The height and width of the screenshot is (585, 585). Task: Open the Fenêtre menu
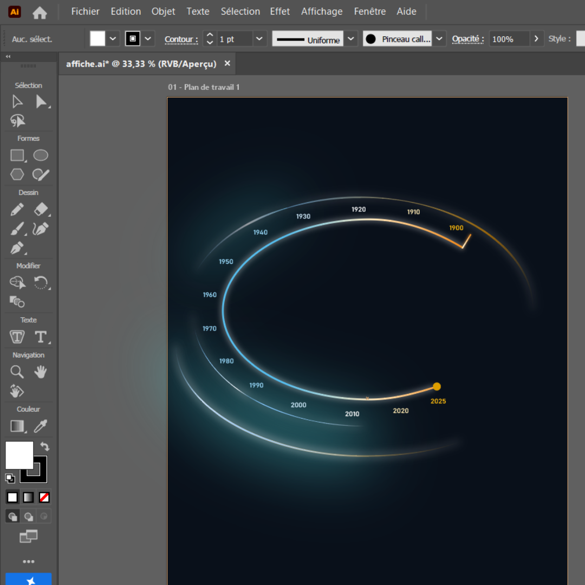tap(369, 11)
